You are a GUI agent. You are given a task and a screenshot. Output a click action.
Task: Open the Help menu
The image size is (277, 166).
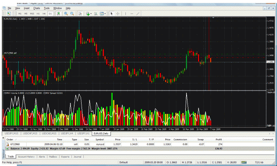(68, 8)
